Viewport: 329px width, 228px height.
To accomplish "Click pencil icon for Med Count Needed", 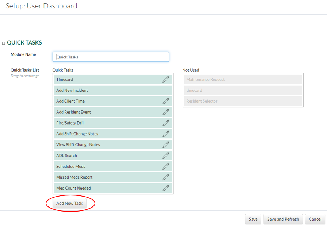I will (166, 188).
